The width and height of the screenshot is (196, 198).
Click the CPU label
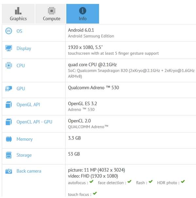[21, 66]
